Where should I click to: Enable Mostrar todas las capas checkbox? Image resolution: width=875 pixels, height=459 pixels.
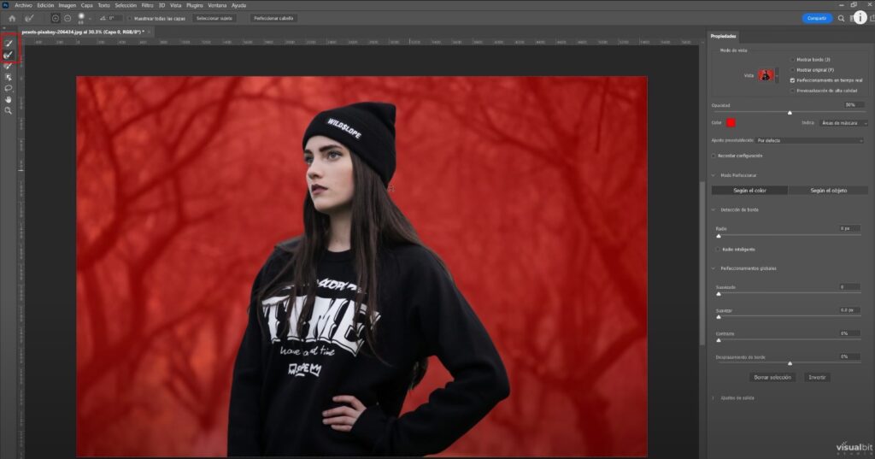point(130,18)
